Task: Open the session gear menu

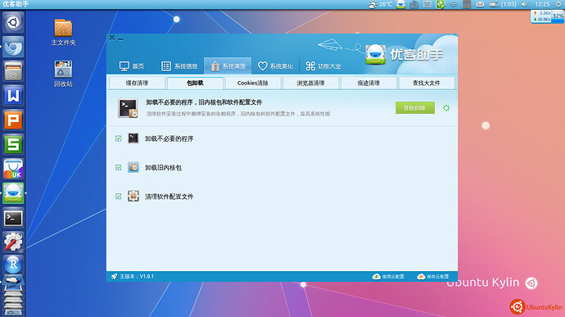Action: coord(558,4)
